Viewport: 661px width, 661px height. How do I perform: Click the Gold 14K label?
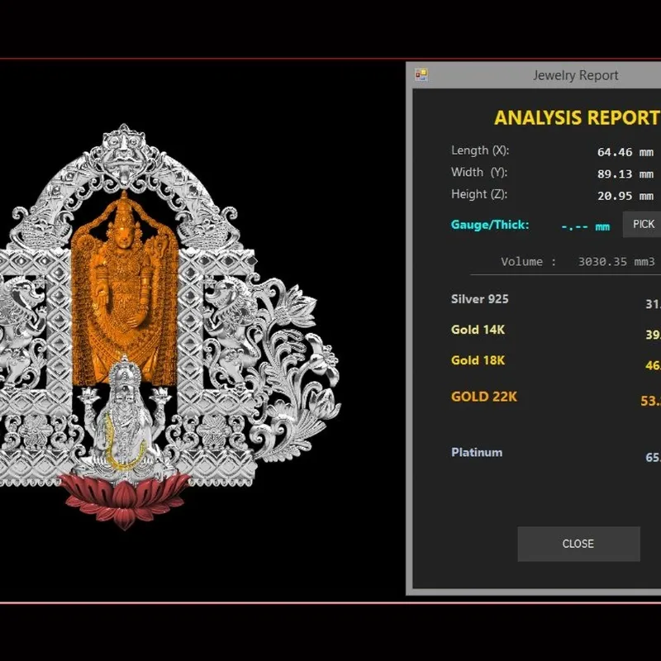coord(478,330)
